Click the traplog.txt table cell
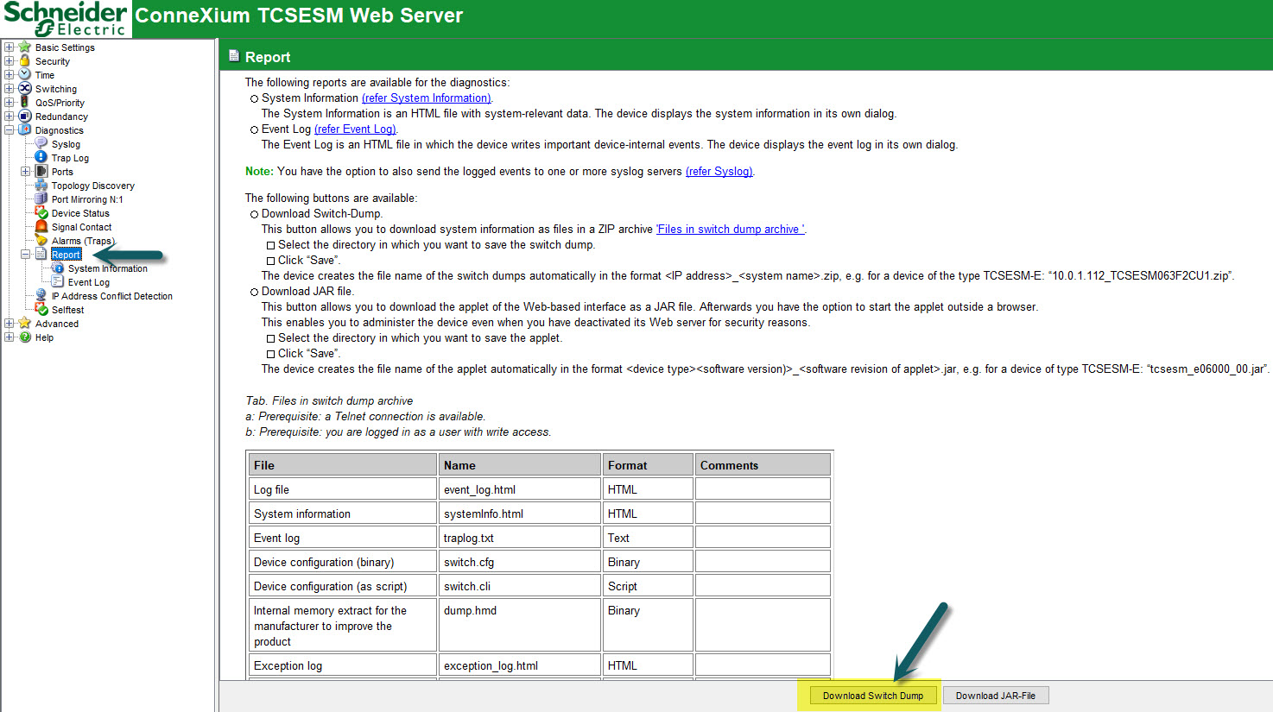 click(520, 538)
